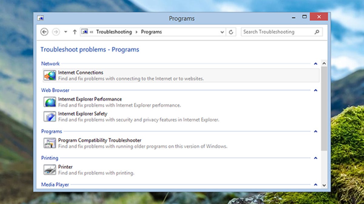Click the Forward navigation arrow
364x204 pixels.
pos(56,32)
